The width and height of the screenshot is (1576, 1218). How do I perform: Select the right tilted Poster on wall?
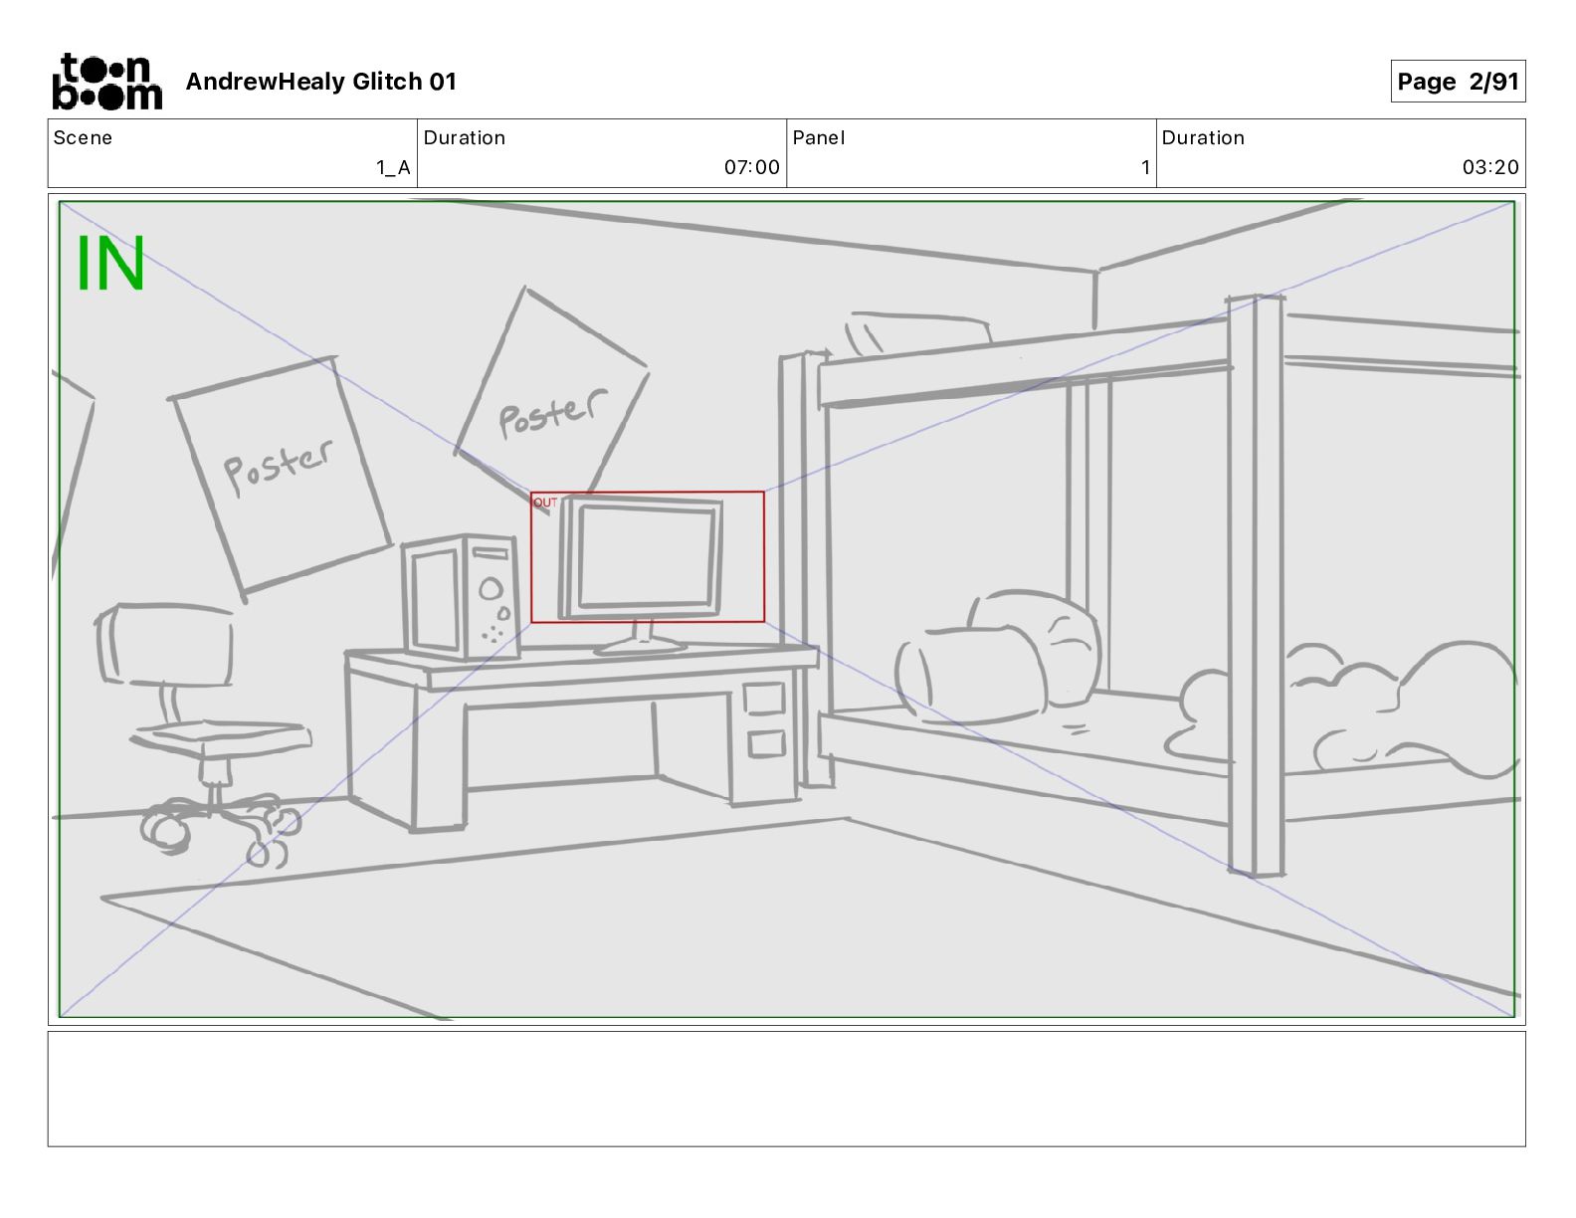553,393
